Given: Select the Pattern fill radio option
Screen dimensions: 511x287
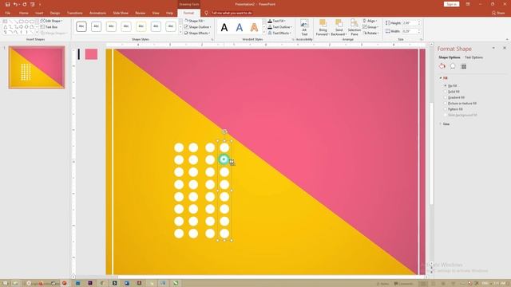Looking at the screenshot, I should point(446,109).
